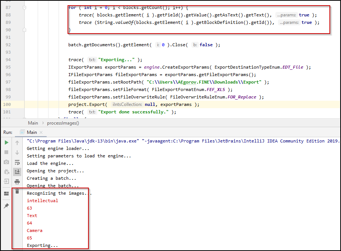Click "Opening the project..." console line
This screenshot has height=251, width=341.
[55, 171]
